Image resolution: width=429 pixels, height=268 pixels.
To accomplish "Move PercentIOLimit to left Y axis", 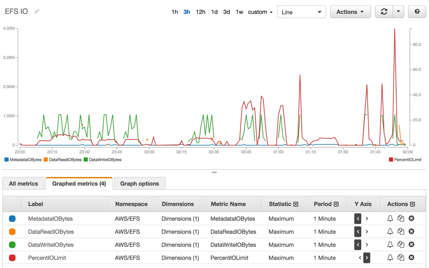I will [x=360, y=258].
